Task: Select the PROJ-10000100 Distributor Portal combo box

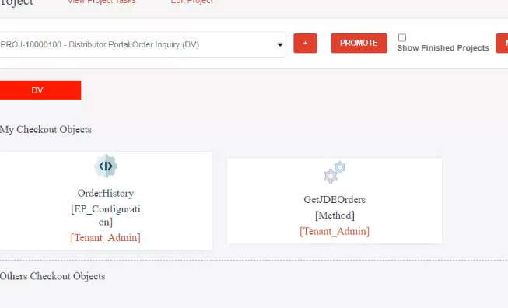Action: pyautogui.click(x=142, y=44)
